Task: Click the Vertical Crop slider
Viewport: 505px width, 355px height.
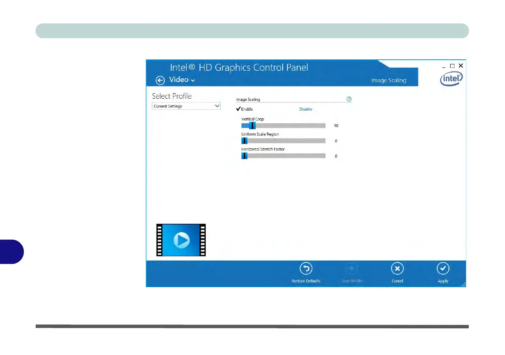Action: pos(283,125)
